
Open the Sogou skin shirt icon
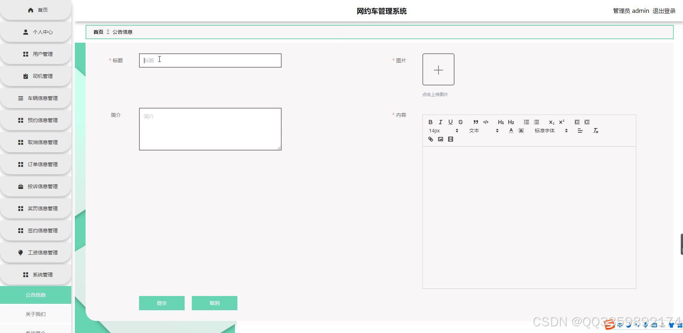[x=671, y=324]
